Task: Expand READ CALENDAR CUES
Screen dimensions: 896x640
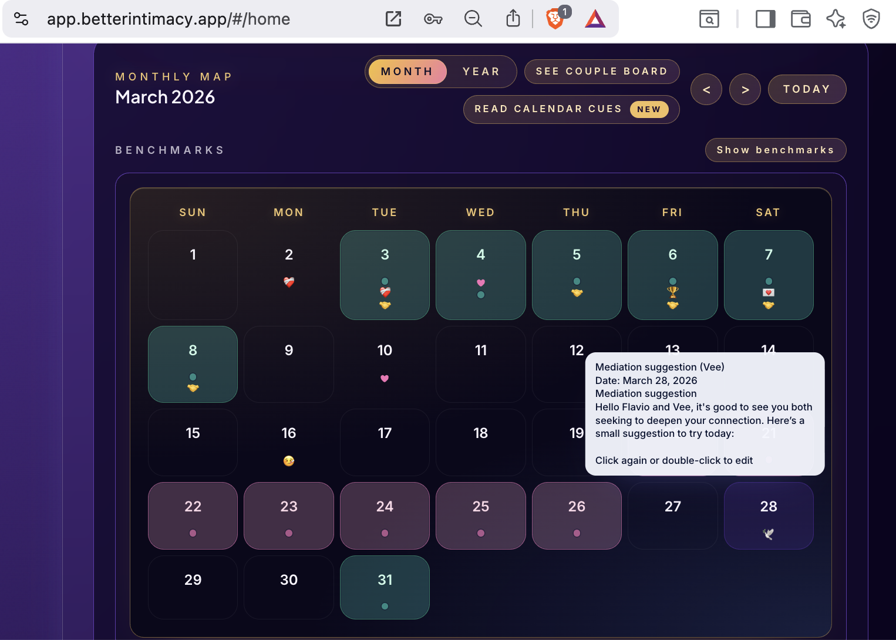Action: point(548,109)
